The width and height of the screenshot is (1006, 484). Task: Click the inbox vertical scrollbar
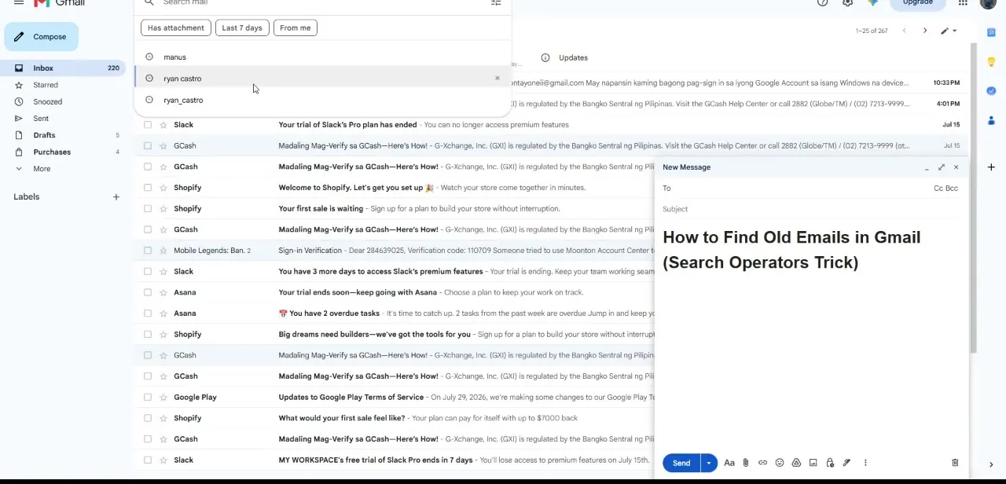(973, 196)
